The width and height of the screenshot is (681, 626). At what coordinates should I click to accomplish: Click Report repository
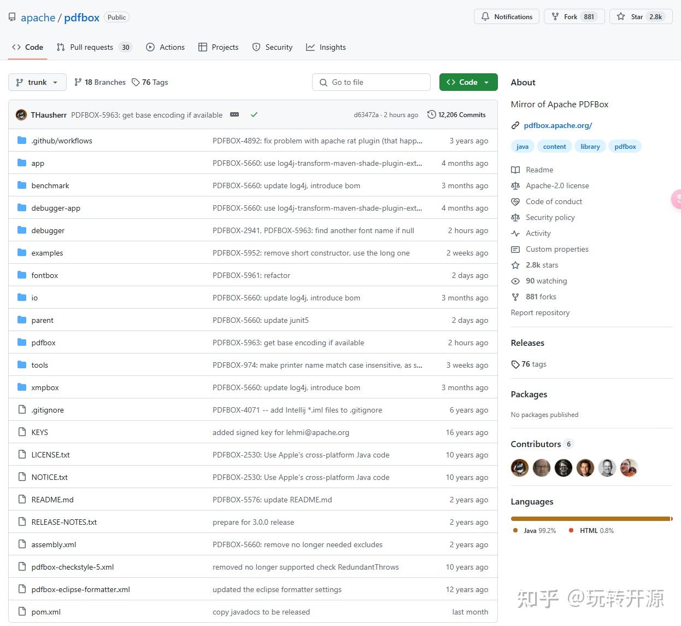click(540, 312)
